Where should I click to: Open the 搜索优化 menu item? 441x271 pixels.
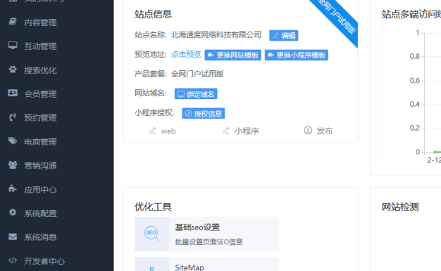40,70
